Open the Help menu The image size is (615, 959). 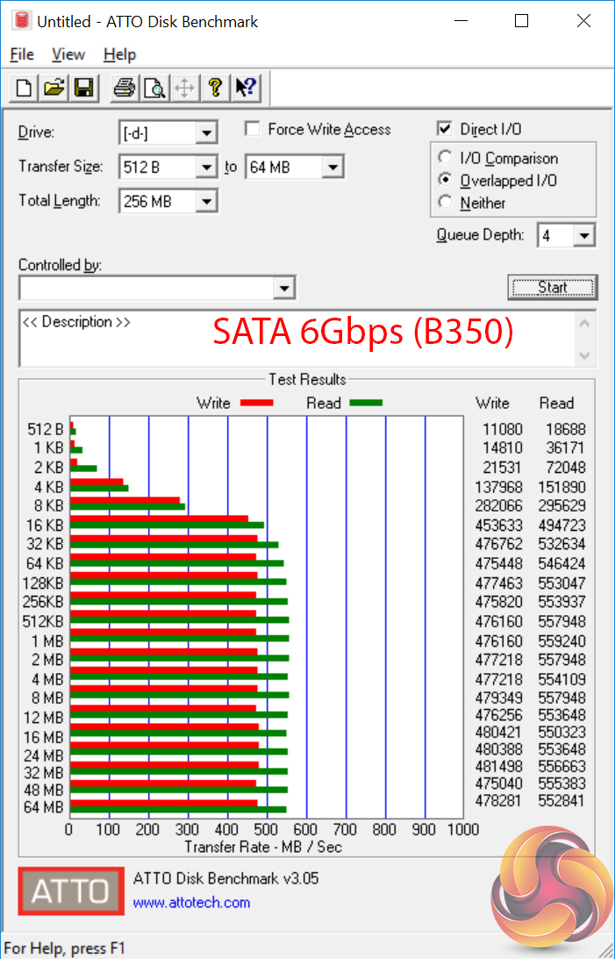click(x=119, y=54)
